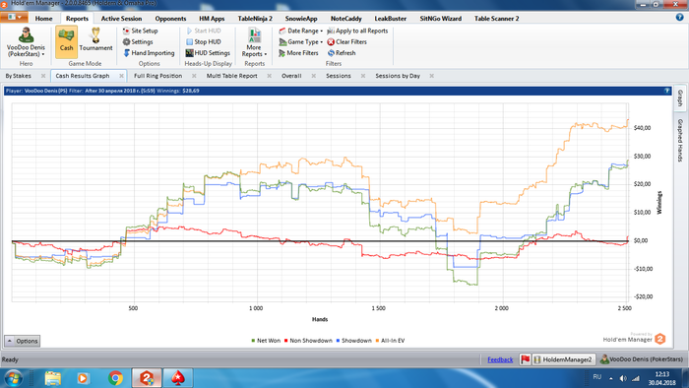Expand the More Reports dropdown

click(x=254, y=42)
